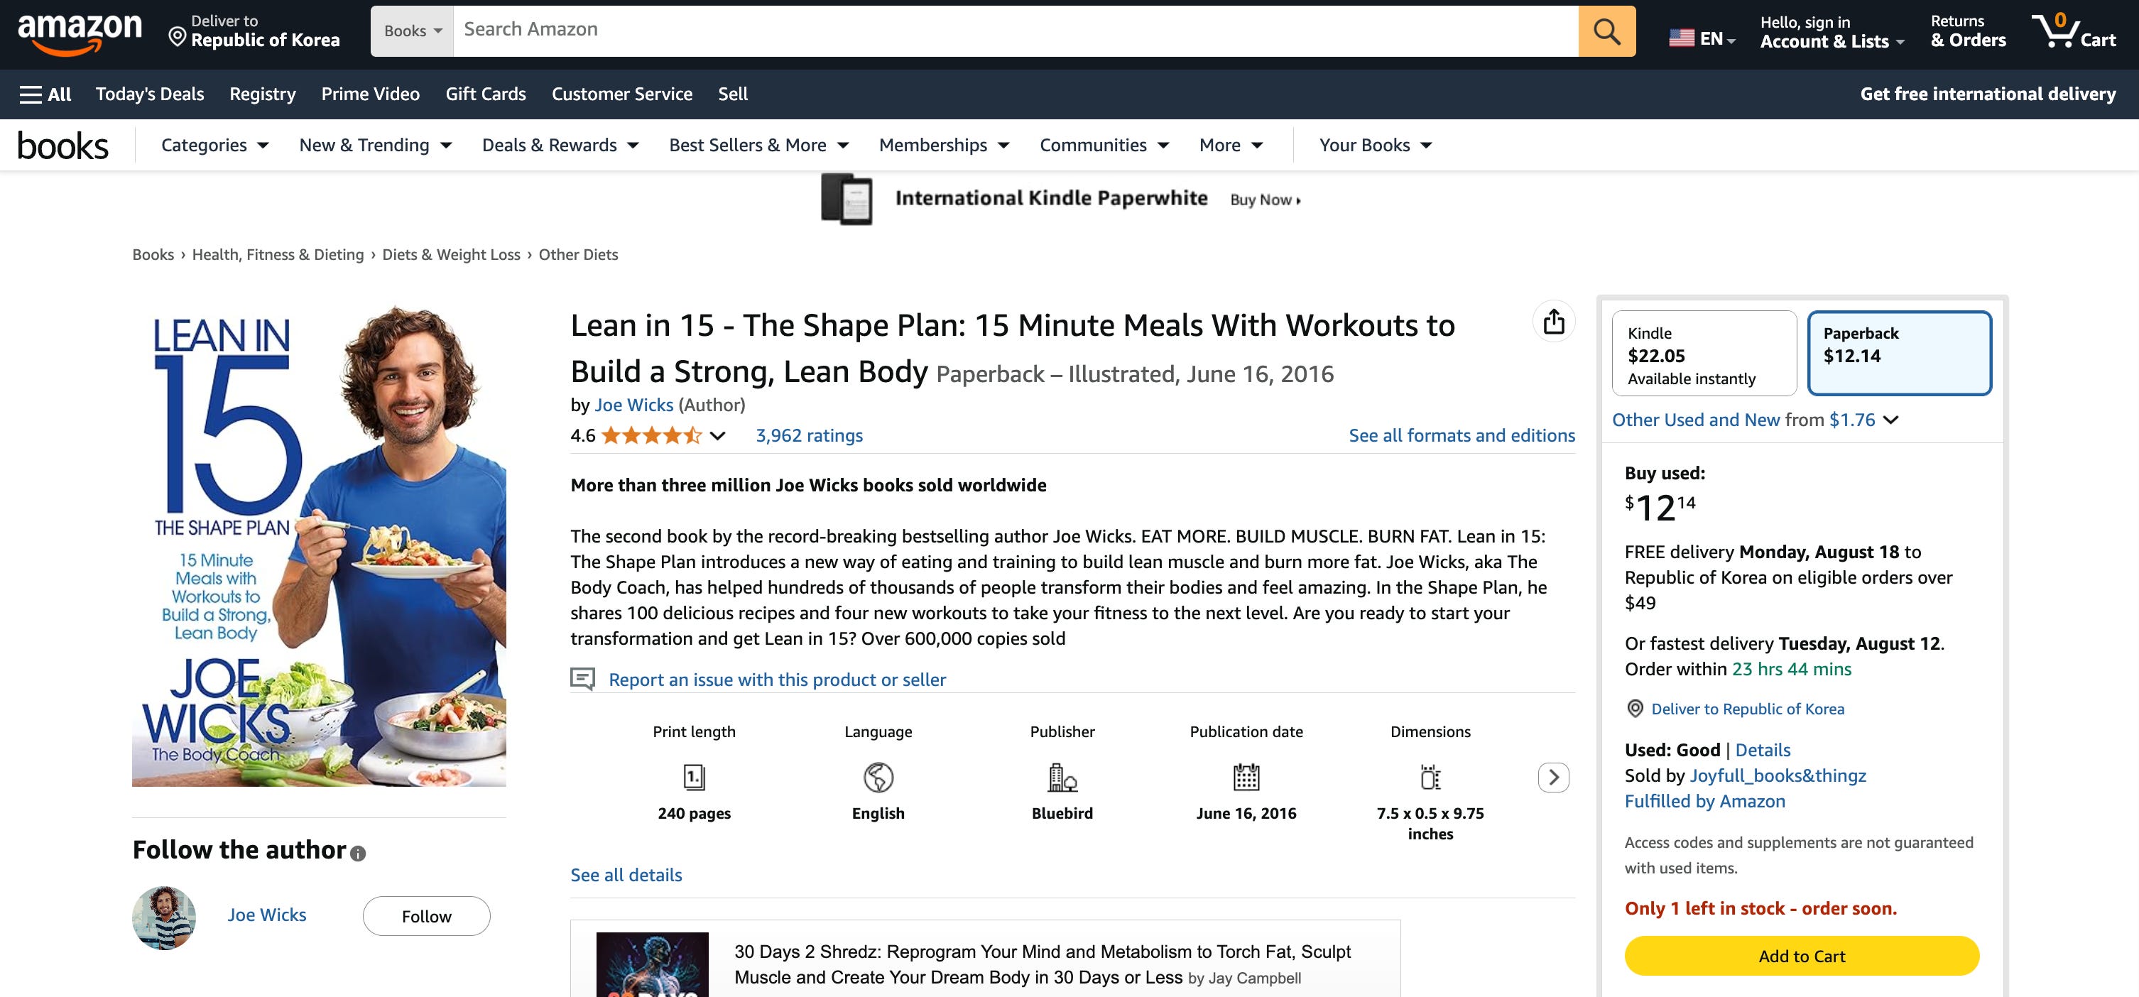The height and width of the screenshot is (997, 2139).
Task: Open the Best Sellers & More menu
Action: (x=758, y=146)
